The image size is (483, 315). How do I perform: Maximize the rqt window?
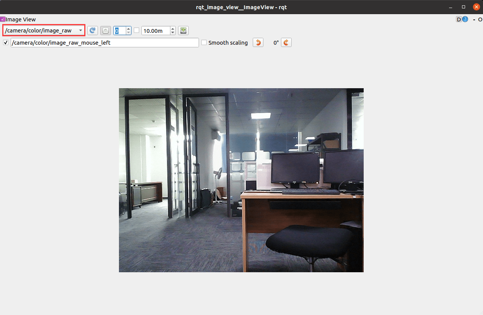pyautogui.click(x=464, y=7)
